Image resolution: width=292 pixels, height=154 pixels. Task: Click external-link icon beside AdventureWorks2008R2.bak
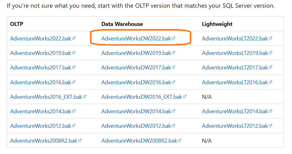[x=80, y=140]
